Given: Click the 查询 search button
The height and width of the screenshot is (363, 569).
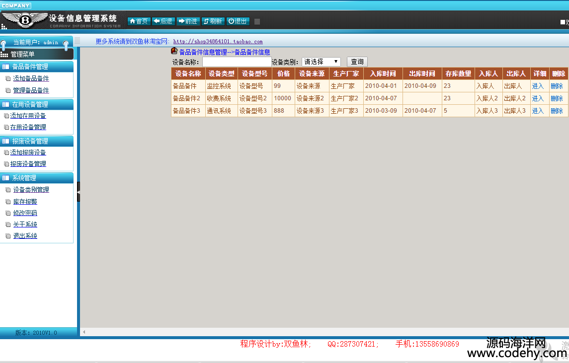Looking at the screenshot, I should click(x=357, y=62).
